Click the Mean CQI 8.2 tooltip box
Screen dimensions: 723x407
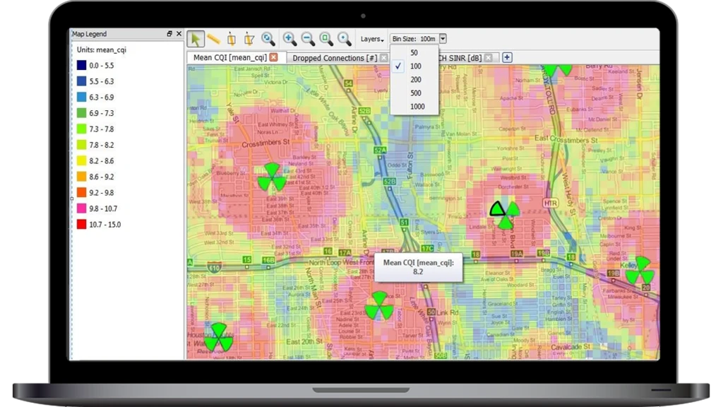(x=418, y=269)
